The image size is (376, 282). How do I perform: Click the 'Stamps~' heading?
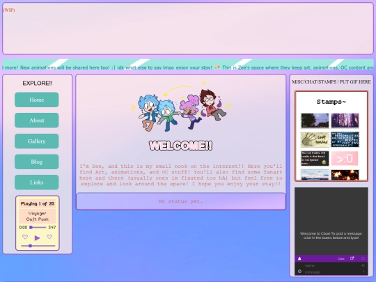(x=331, y=102)
